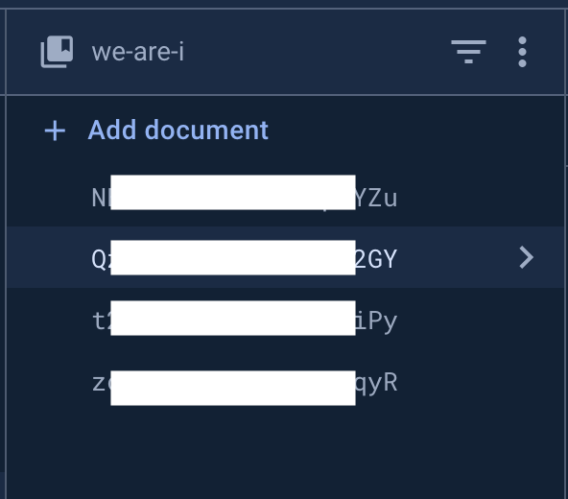Click the empty highlighted area between 2GY and chevron
The width and height of the screenshot is (568, 499).
(x=458, y=257)
